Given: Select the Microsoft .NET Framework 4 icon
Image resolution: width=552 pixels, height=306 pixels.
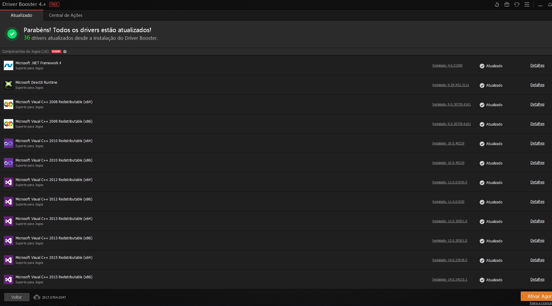Looking at the screenshot, I should coord(8,65).
